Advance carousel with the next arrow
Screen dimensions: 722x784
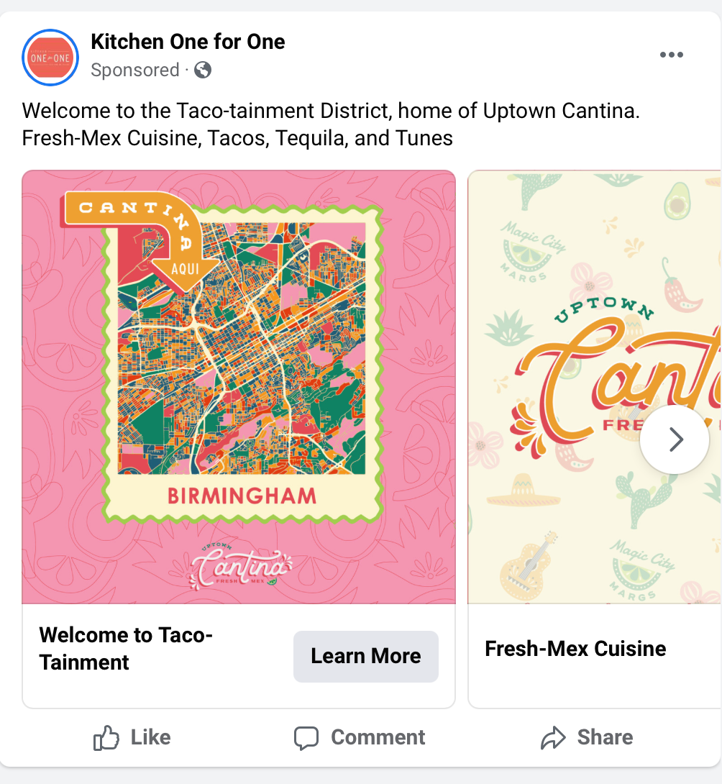[675, 439]
